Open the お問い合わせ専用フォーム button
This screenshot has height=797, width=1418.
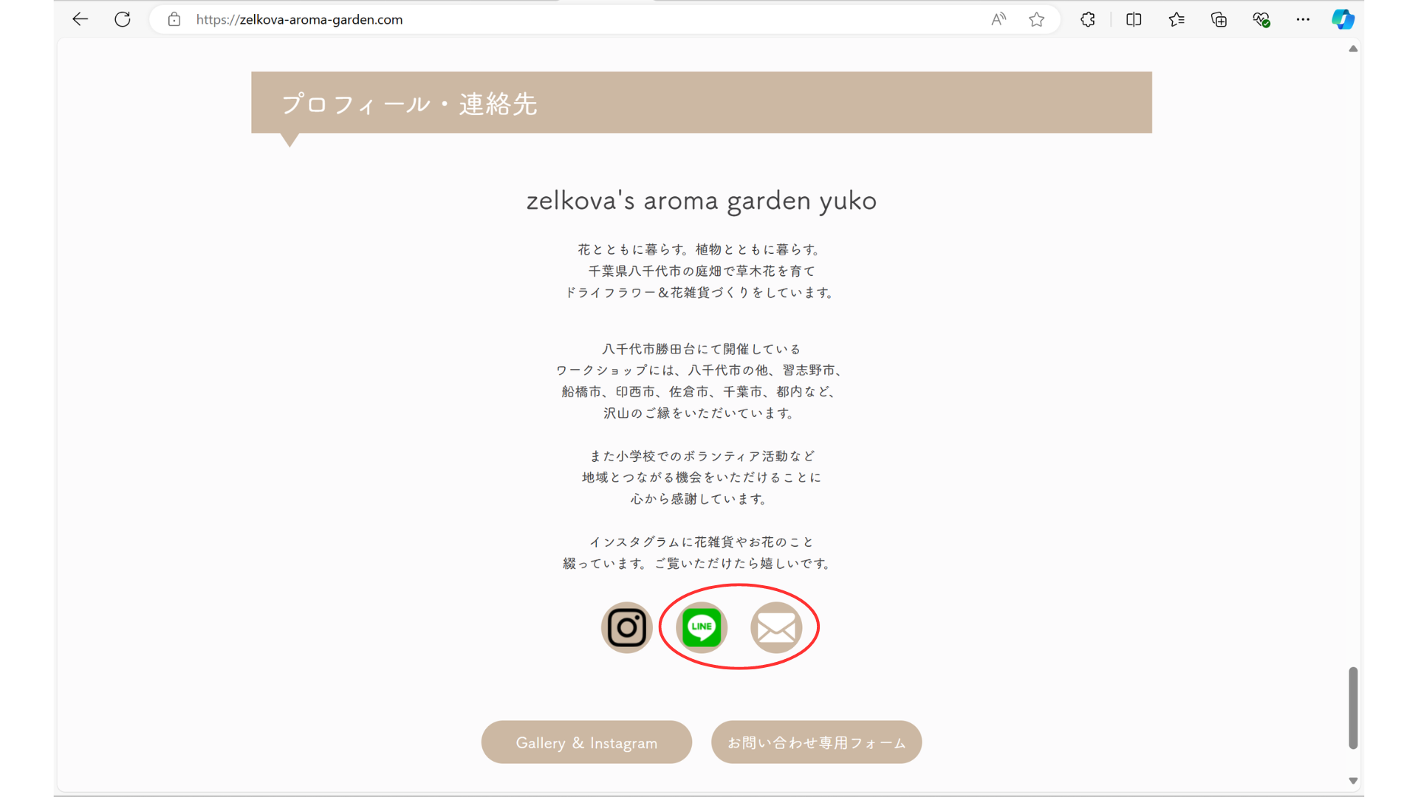[817, 742]
